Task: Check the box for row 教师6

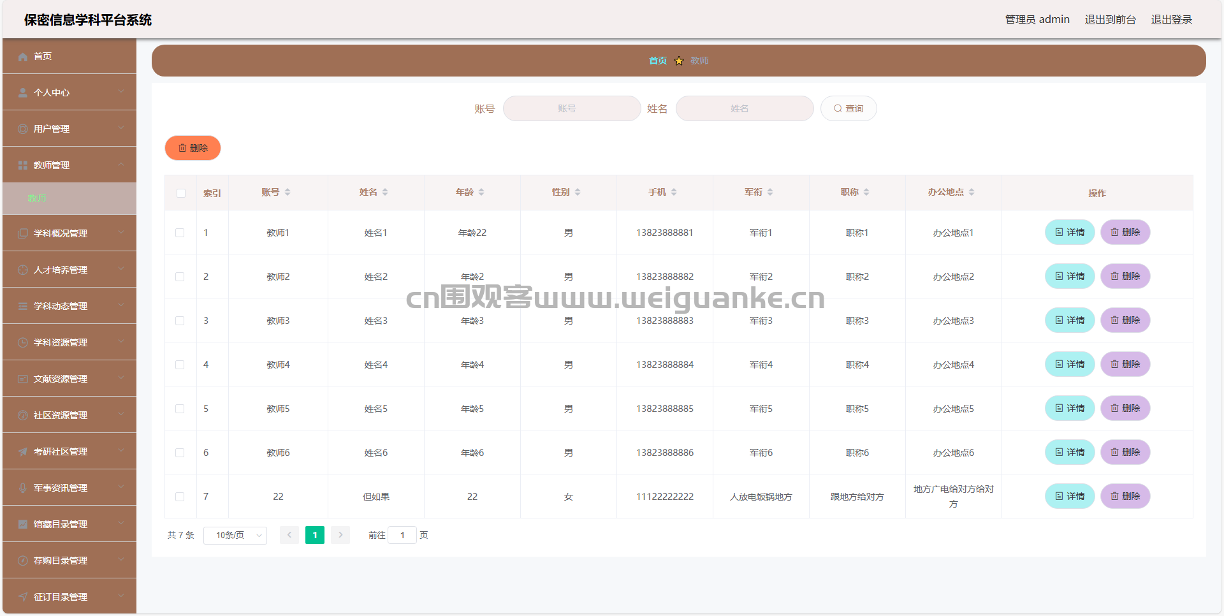Action: [180, 453]
